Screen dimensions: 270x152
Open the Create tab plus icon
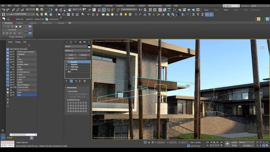click(67, 42)
